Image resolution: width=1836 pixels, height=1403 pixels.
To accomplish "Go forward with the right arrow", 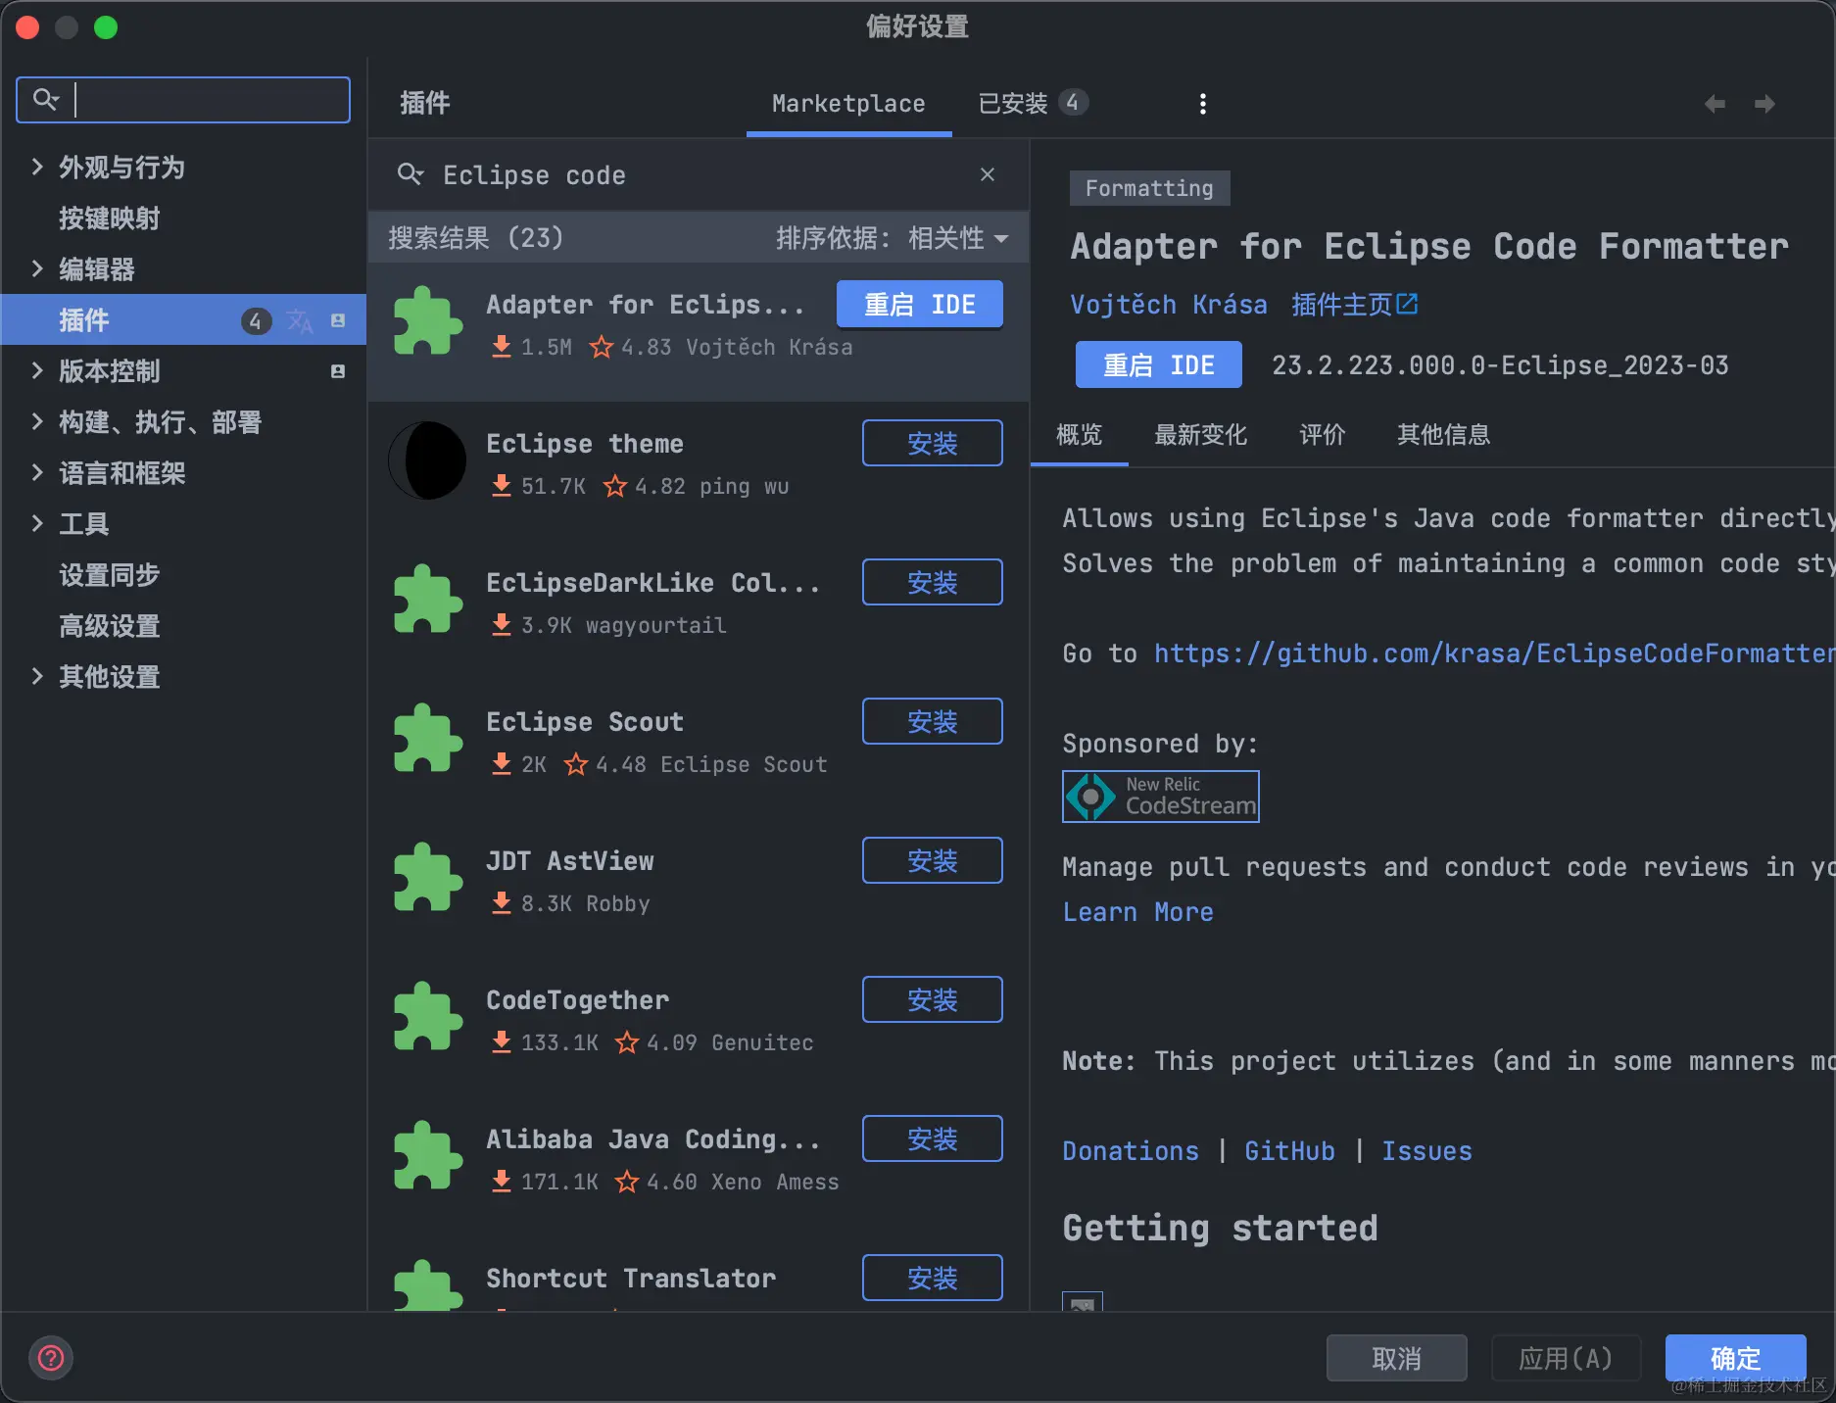I will (1764, 104).
